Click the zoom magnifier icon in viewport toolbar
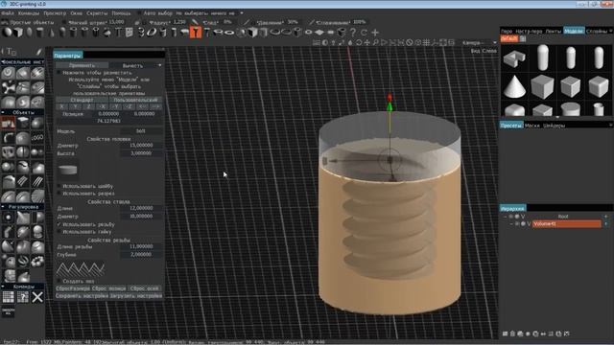 coord(375,42)
